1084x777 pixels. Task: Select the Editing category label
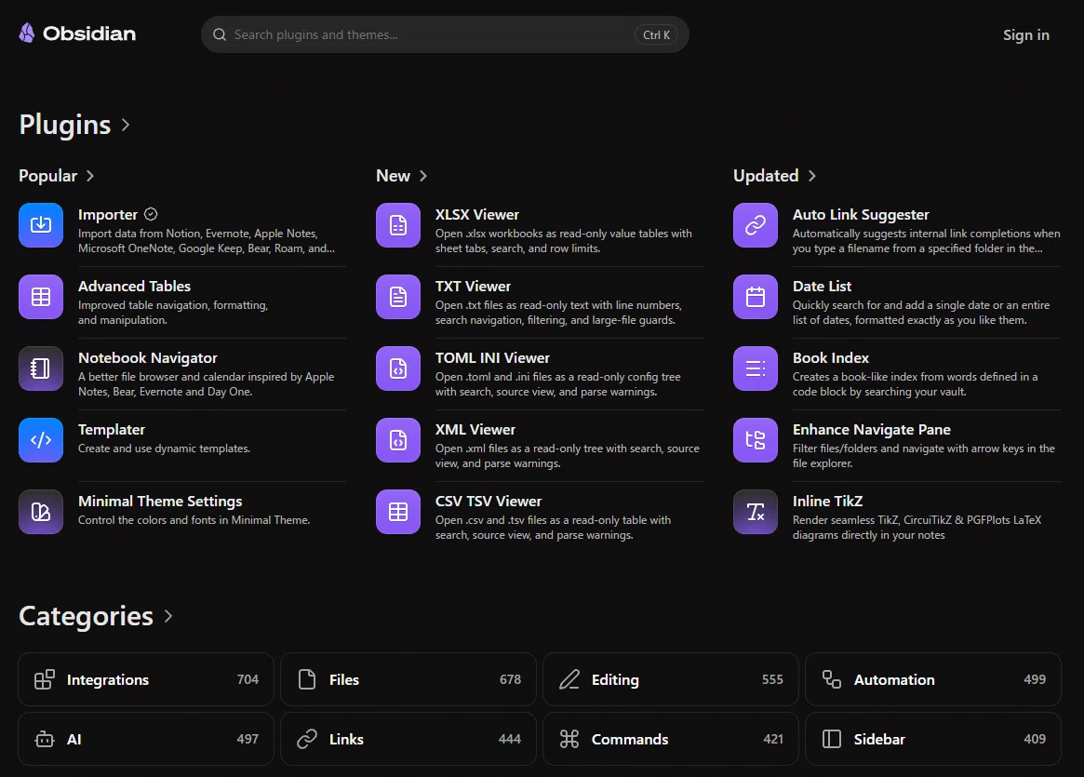click(615, 680)
